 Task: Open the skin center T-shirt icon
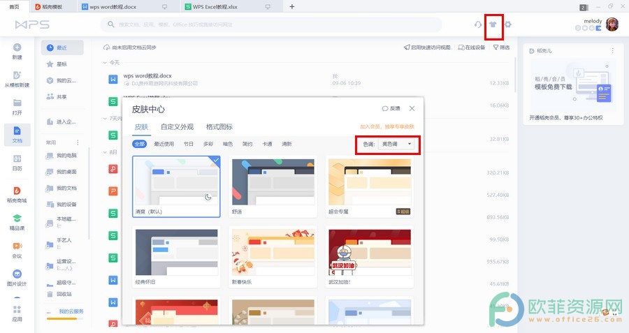(493, 24)
